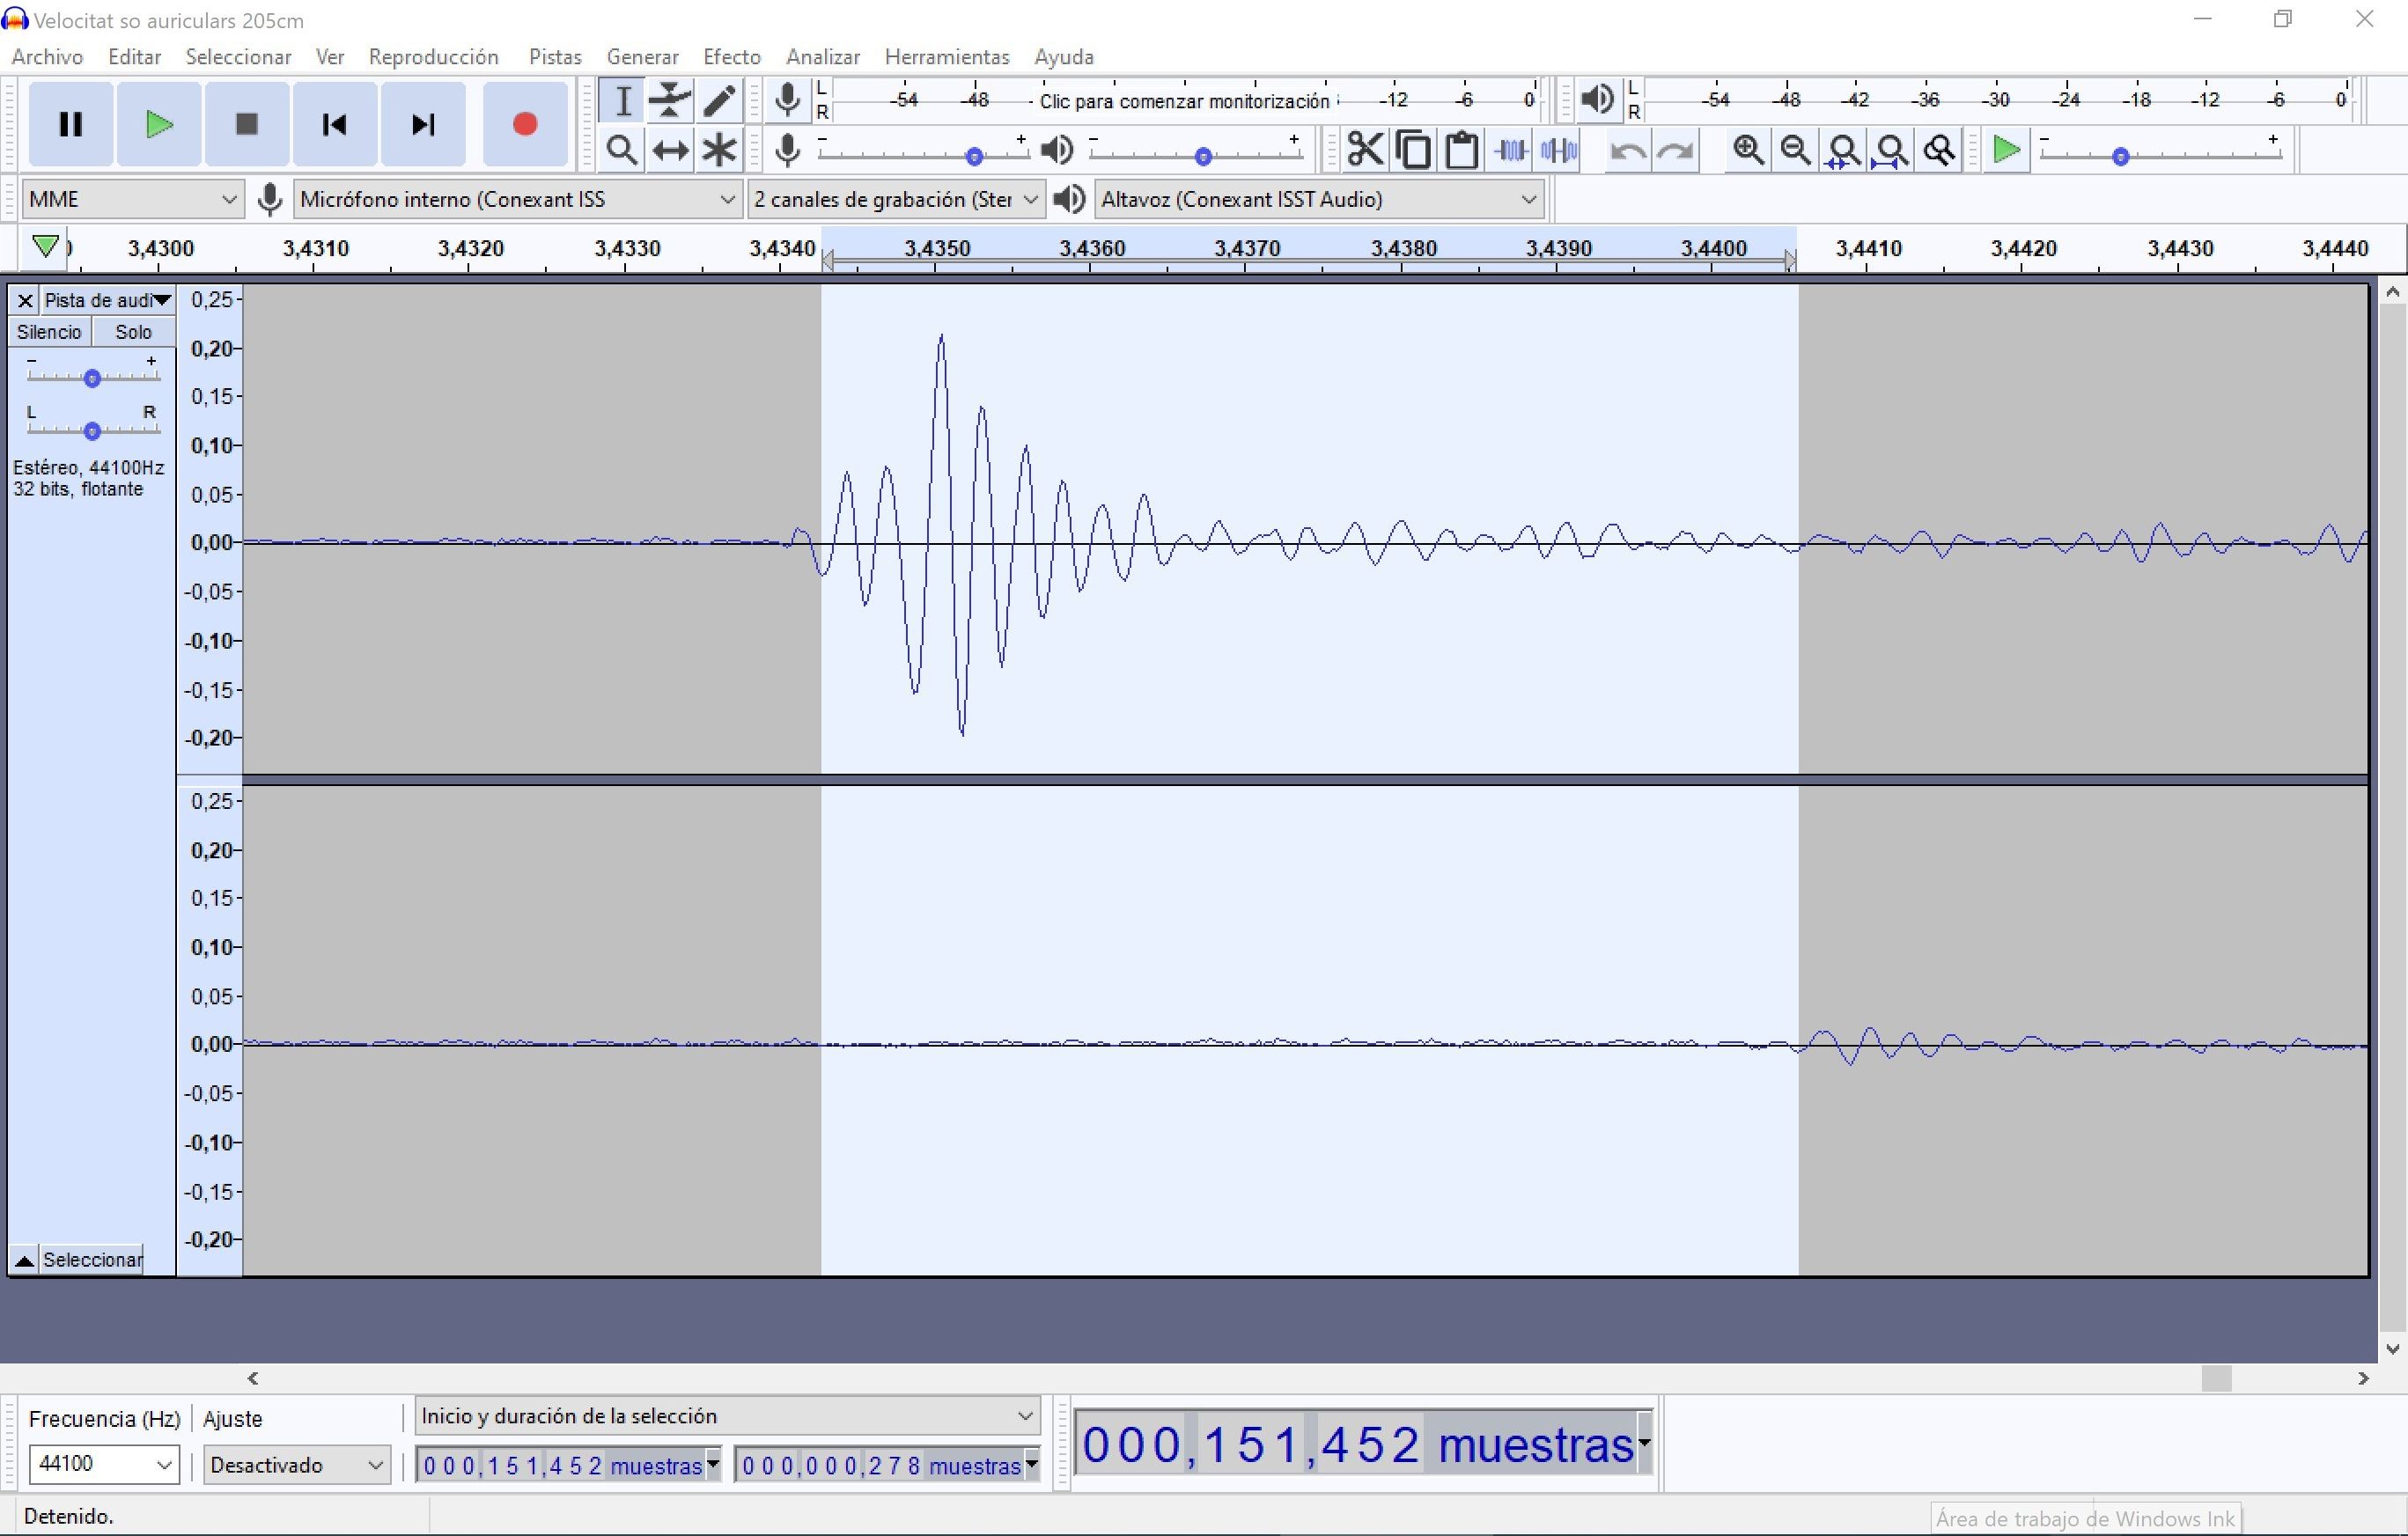Image resolution: width=2408 pixels, height=1536 pixels.
Task: Expand the Altavoz playback device dropdown
Action: click(1319, 199)
